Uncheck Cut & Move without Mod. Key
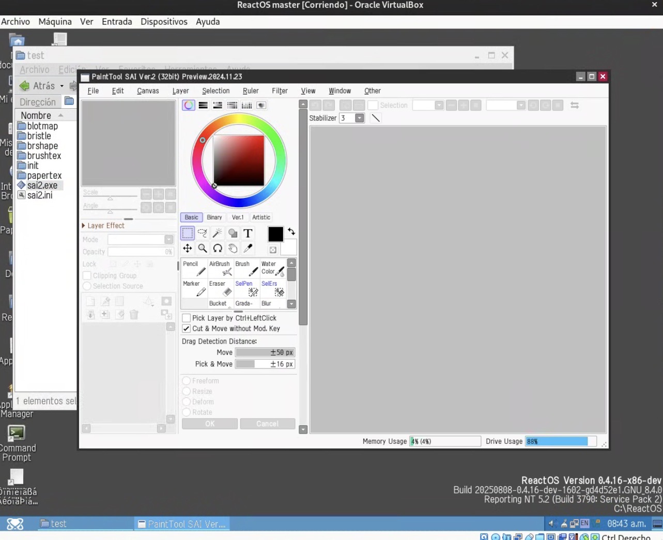Viewport: 663px width, 540px height. click(187, 329)
